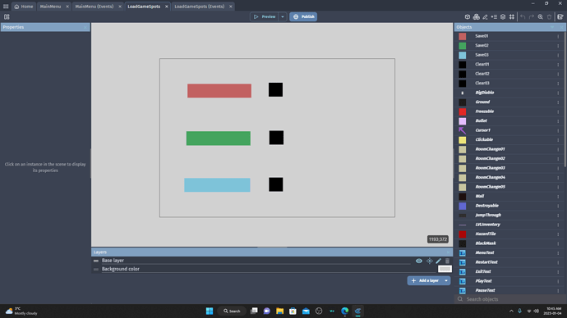567x318 pixels.
Task: Open the Save01 object options menu
Action: [558, 36]
